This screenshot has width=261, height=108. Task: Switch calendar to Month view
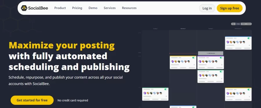[x=249, y=24]
